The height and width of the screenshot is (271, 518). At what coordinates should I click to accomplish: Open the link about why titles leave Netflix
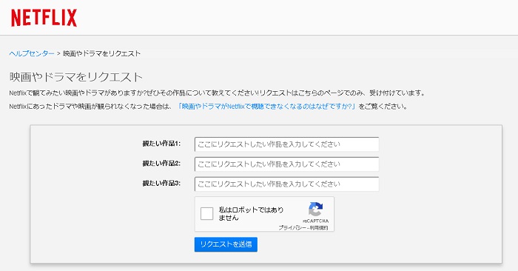coord(266,107)
